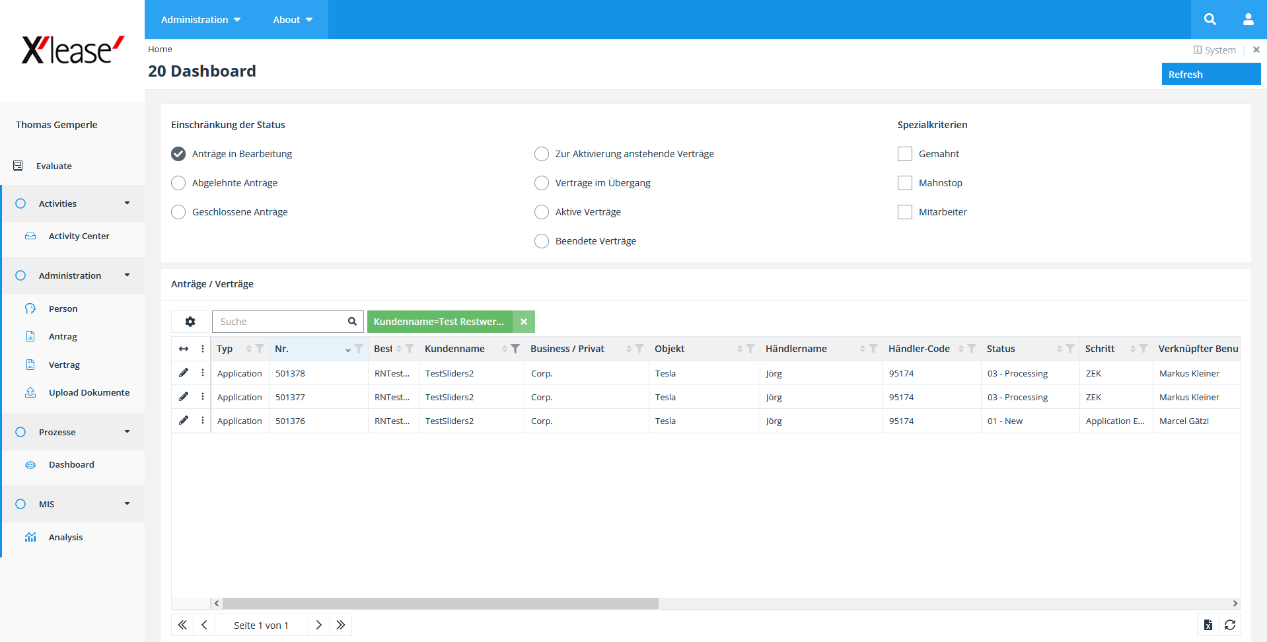This screenshot has height=642, width=1267.
Task: Open row menu for application 501378
Action: (x=203, y=373)
